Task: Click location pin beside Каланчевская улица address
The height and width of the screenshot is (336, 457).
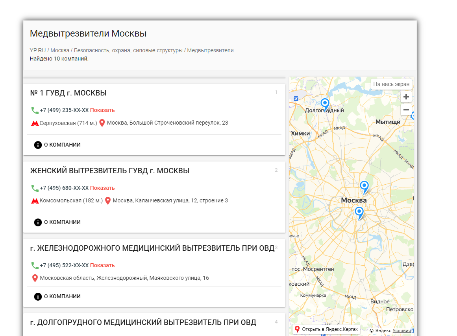Action: (108, 201)
